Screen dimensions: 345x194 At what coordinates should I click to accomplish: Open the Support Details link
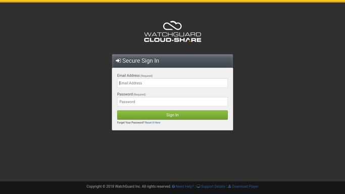tap(213, 186)
